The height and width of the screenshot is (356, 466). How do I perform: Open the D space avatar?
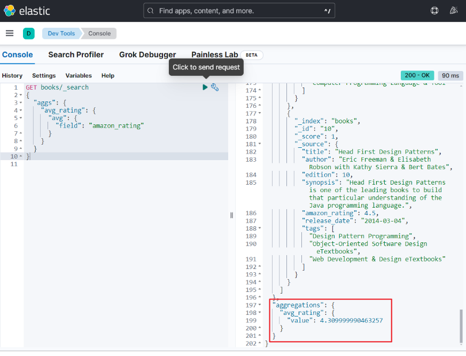point(29,34)
